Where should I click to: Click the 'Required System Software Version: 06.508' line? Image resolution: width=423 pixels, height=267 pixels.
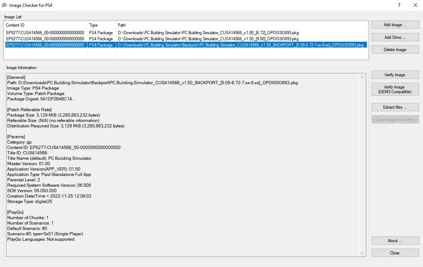pyautogui.click(x=49, y=185)
